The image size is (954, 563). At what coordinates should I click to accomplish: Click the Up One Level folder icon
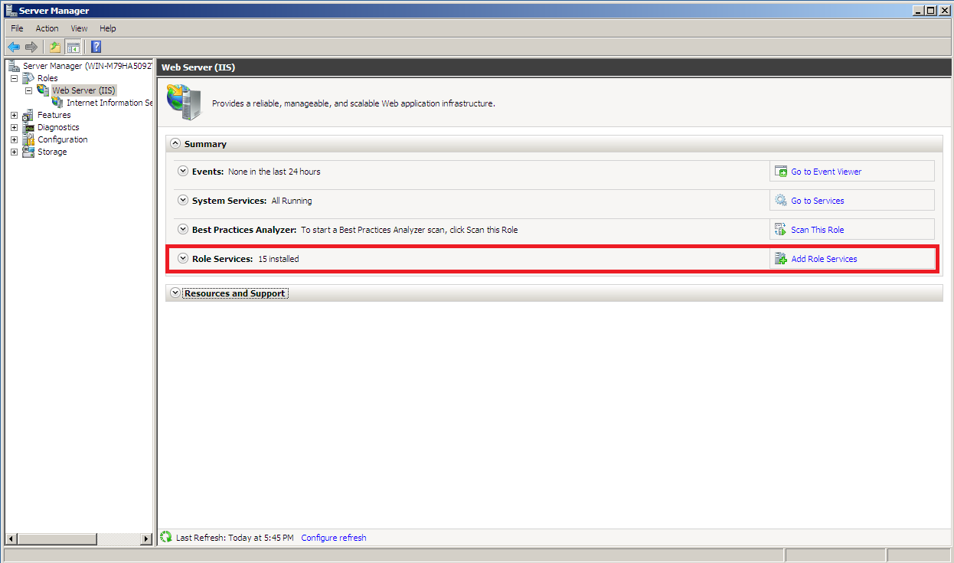click(x=55, y=47)
